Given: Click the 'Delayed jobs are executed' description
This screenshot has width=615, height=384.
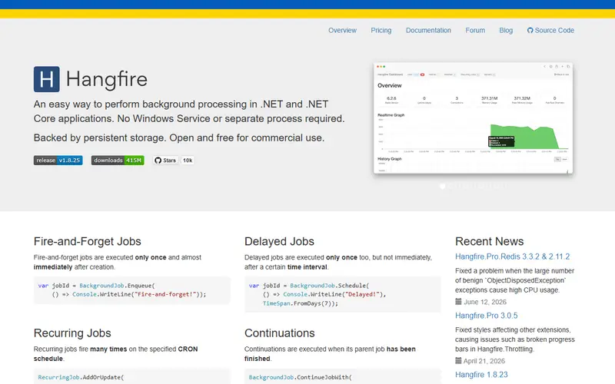Looking at the screenshot, I should click(x=338, y=262).
